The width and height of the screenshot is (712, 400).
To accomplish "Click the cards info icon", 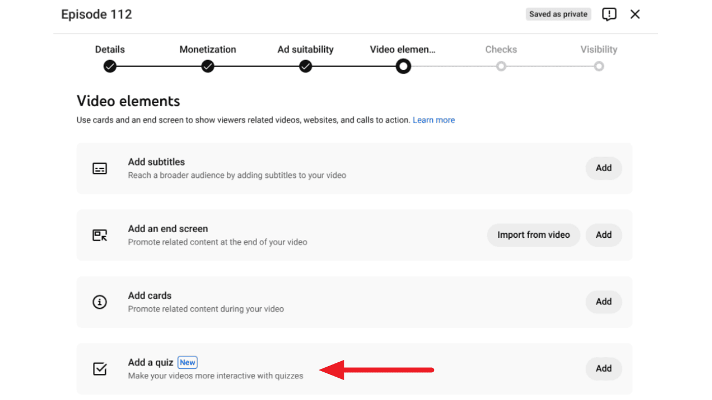I will pos(100,302).
